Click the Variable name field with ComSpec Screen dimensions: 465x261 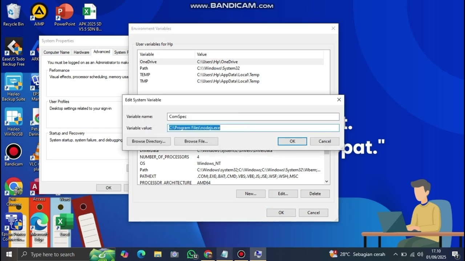[253, 116]
